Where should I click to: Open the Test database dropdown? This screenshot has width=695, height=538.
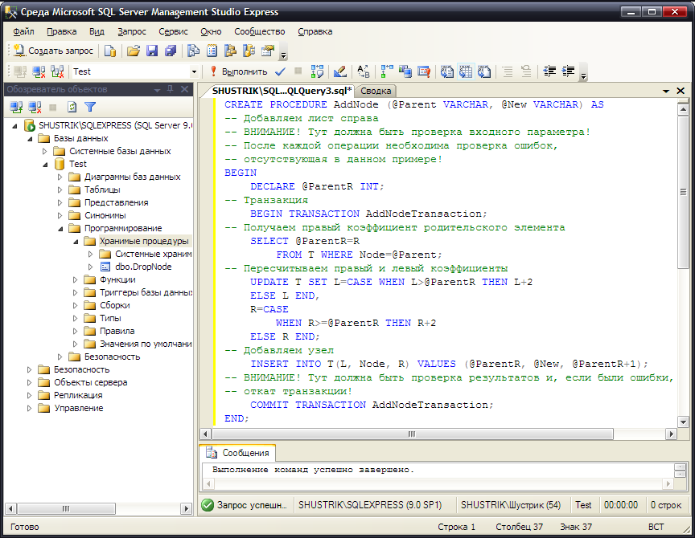click(194, 71)
